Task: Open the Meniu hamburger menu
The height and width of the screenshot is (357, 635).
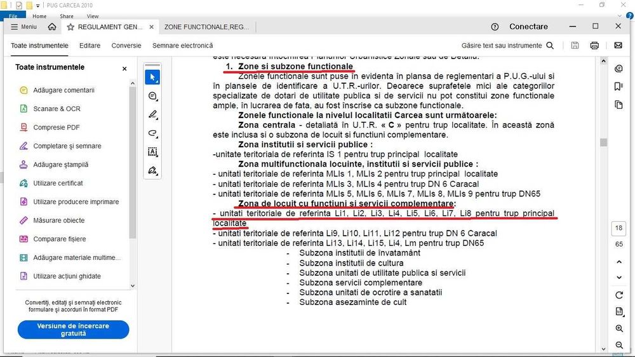Action: [23, 27]
